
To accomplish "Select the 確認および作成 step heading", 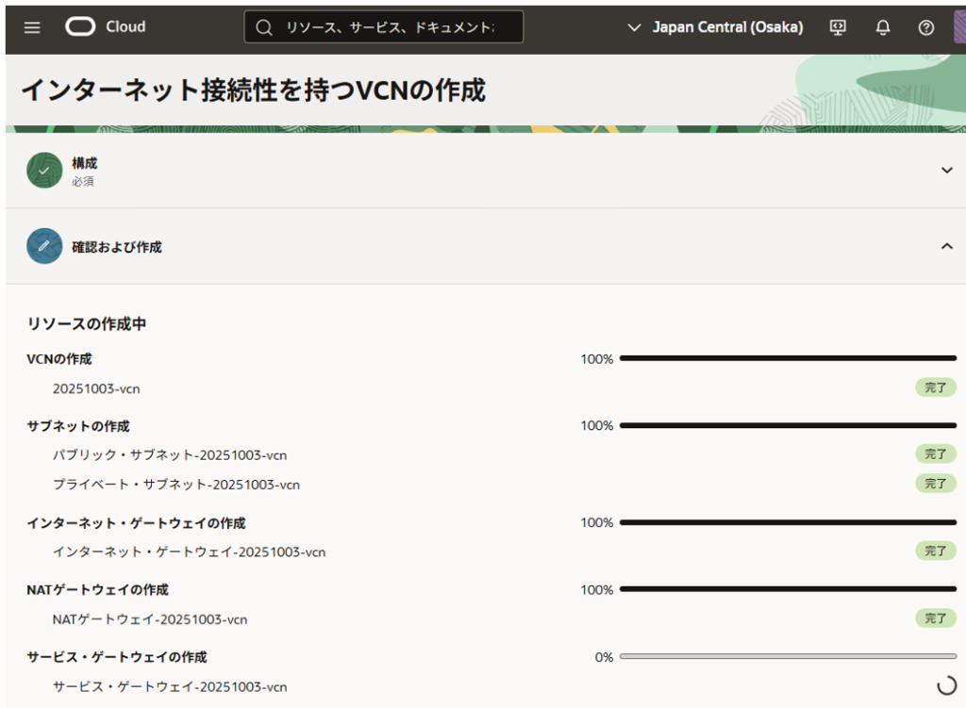I will point(117,247).
